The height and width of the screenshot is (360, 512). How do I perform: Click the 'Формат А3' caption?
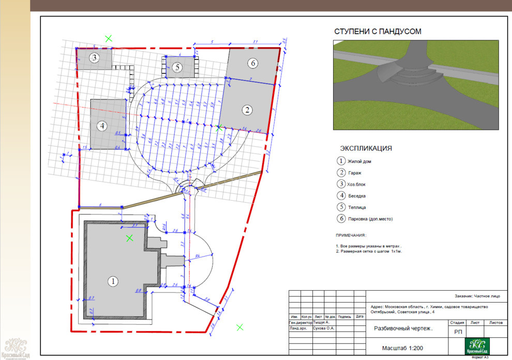click(479, 357)
